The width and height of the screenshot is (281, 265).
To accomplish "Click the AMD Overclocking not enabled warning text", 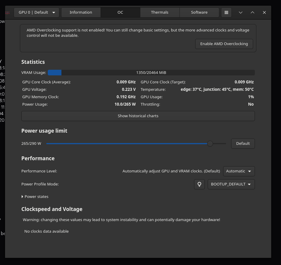I will coord(138,33).
